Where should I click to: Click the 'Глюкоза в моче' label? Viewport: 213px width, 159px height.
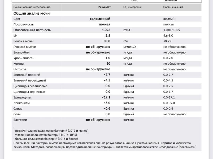[25, 47]
